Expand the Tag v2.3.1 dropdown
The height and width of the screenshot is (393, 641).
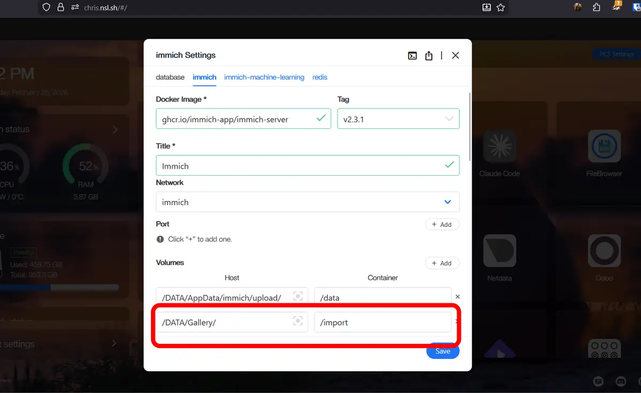pyautogui.click(x=449, y=119)
